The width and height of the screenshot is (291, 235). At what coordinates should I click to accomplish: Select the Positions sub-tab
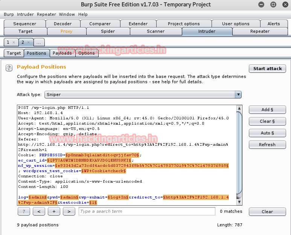pos(37,53)
